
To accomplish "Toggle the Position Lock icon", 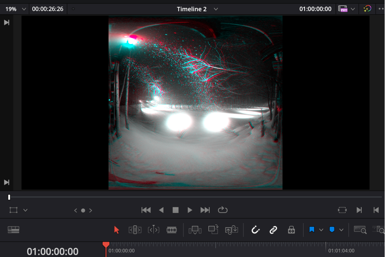I will click(x=291, y=230).
